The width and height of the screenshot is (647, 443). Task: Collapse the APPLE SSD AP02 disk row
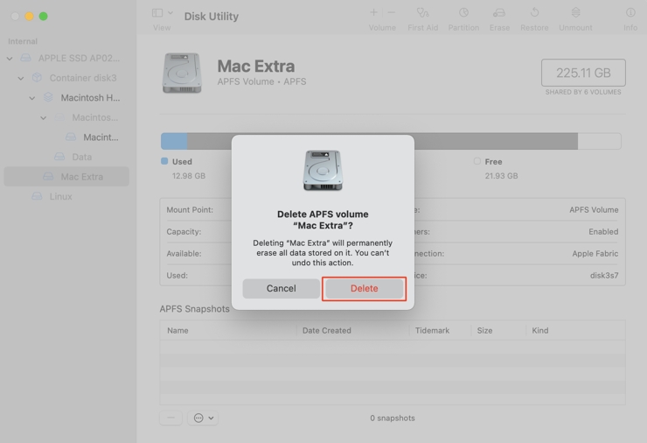(10, 59)
